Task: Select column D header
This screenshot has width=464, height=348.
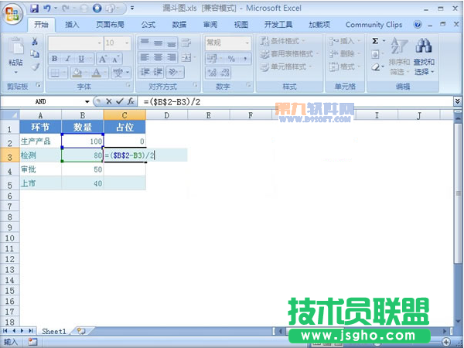Action: tap(166, 115)
